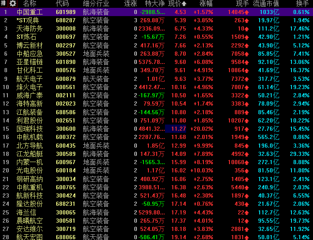Screen dimensions: 313x240
Task: Select stock 威海广泰
Action: 29,96
